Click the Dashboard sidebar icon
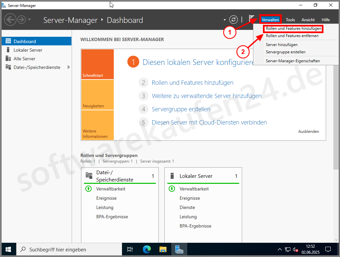 (x=8, y=41)
